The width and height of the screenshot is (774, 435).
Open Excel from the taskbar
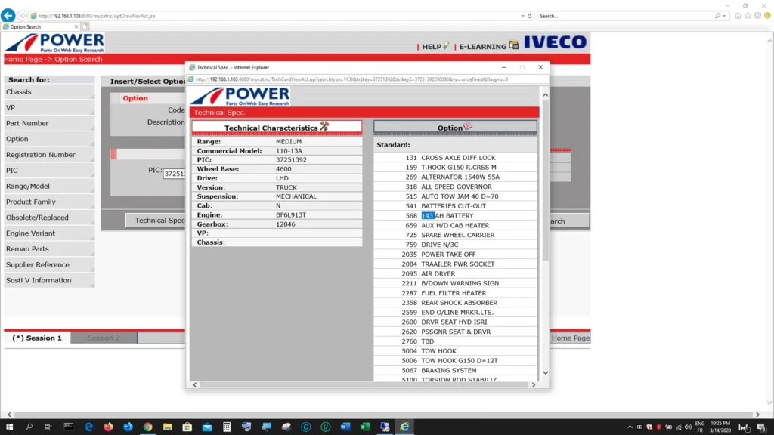pos(365,427)
